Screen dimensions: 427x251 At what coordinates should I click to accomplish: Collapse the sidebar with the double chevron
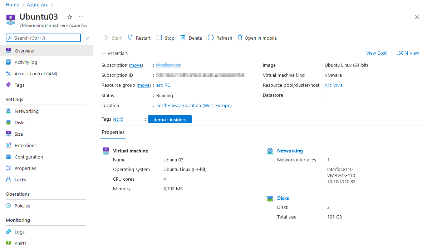[88, 38]
